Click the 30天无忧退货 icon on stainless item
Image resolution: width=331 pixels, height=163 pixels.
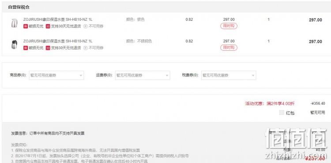click(x=48, y=48)
